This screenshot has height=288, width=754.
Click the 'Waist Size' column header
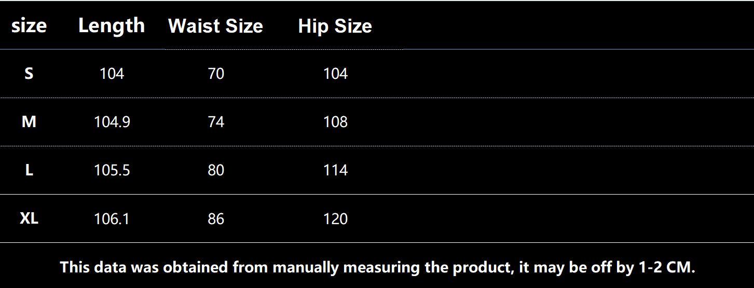tap(215, 26)
